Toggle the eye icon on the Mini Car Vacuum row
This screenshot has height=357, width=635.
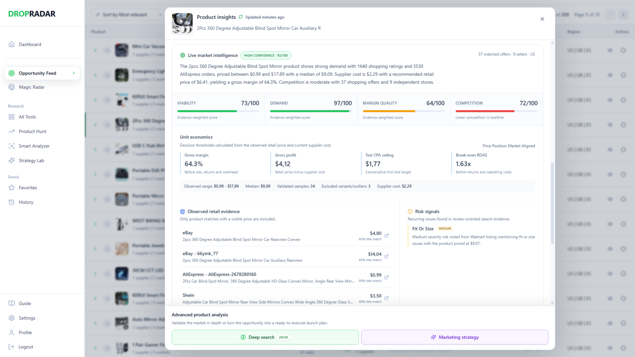click(610, 50)
